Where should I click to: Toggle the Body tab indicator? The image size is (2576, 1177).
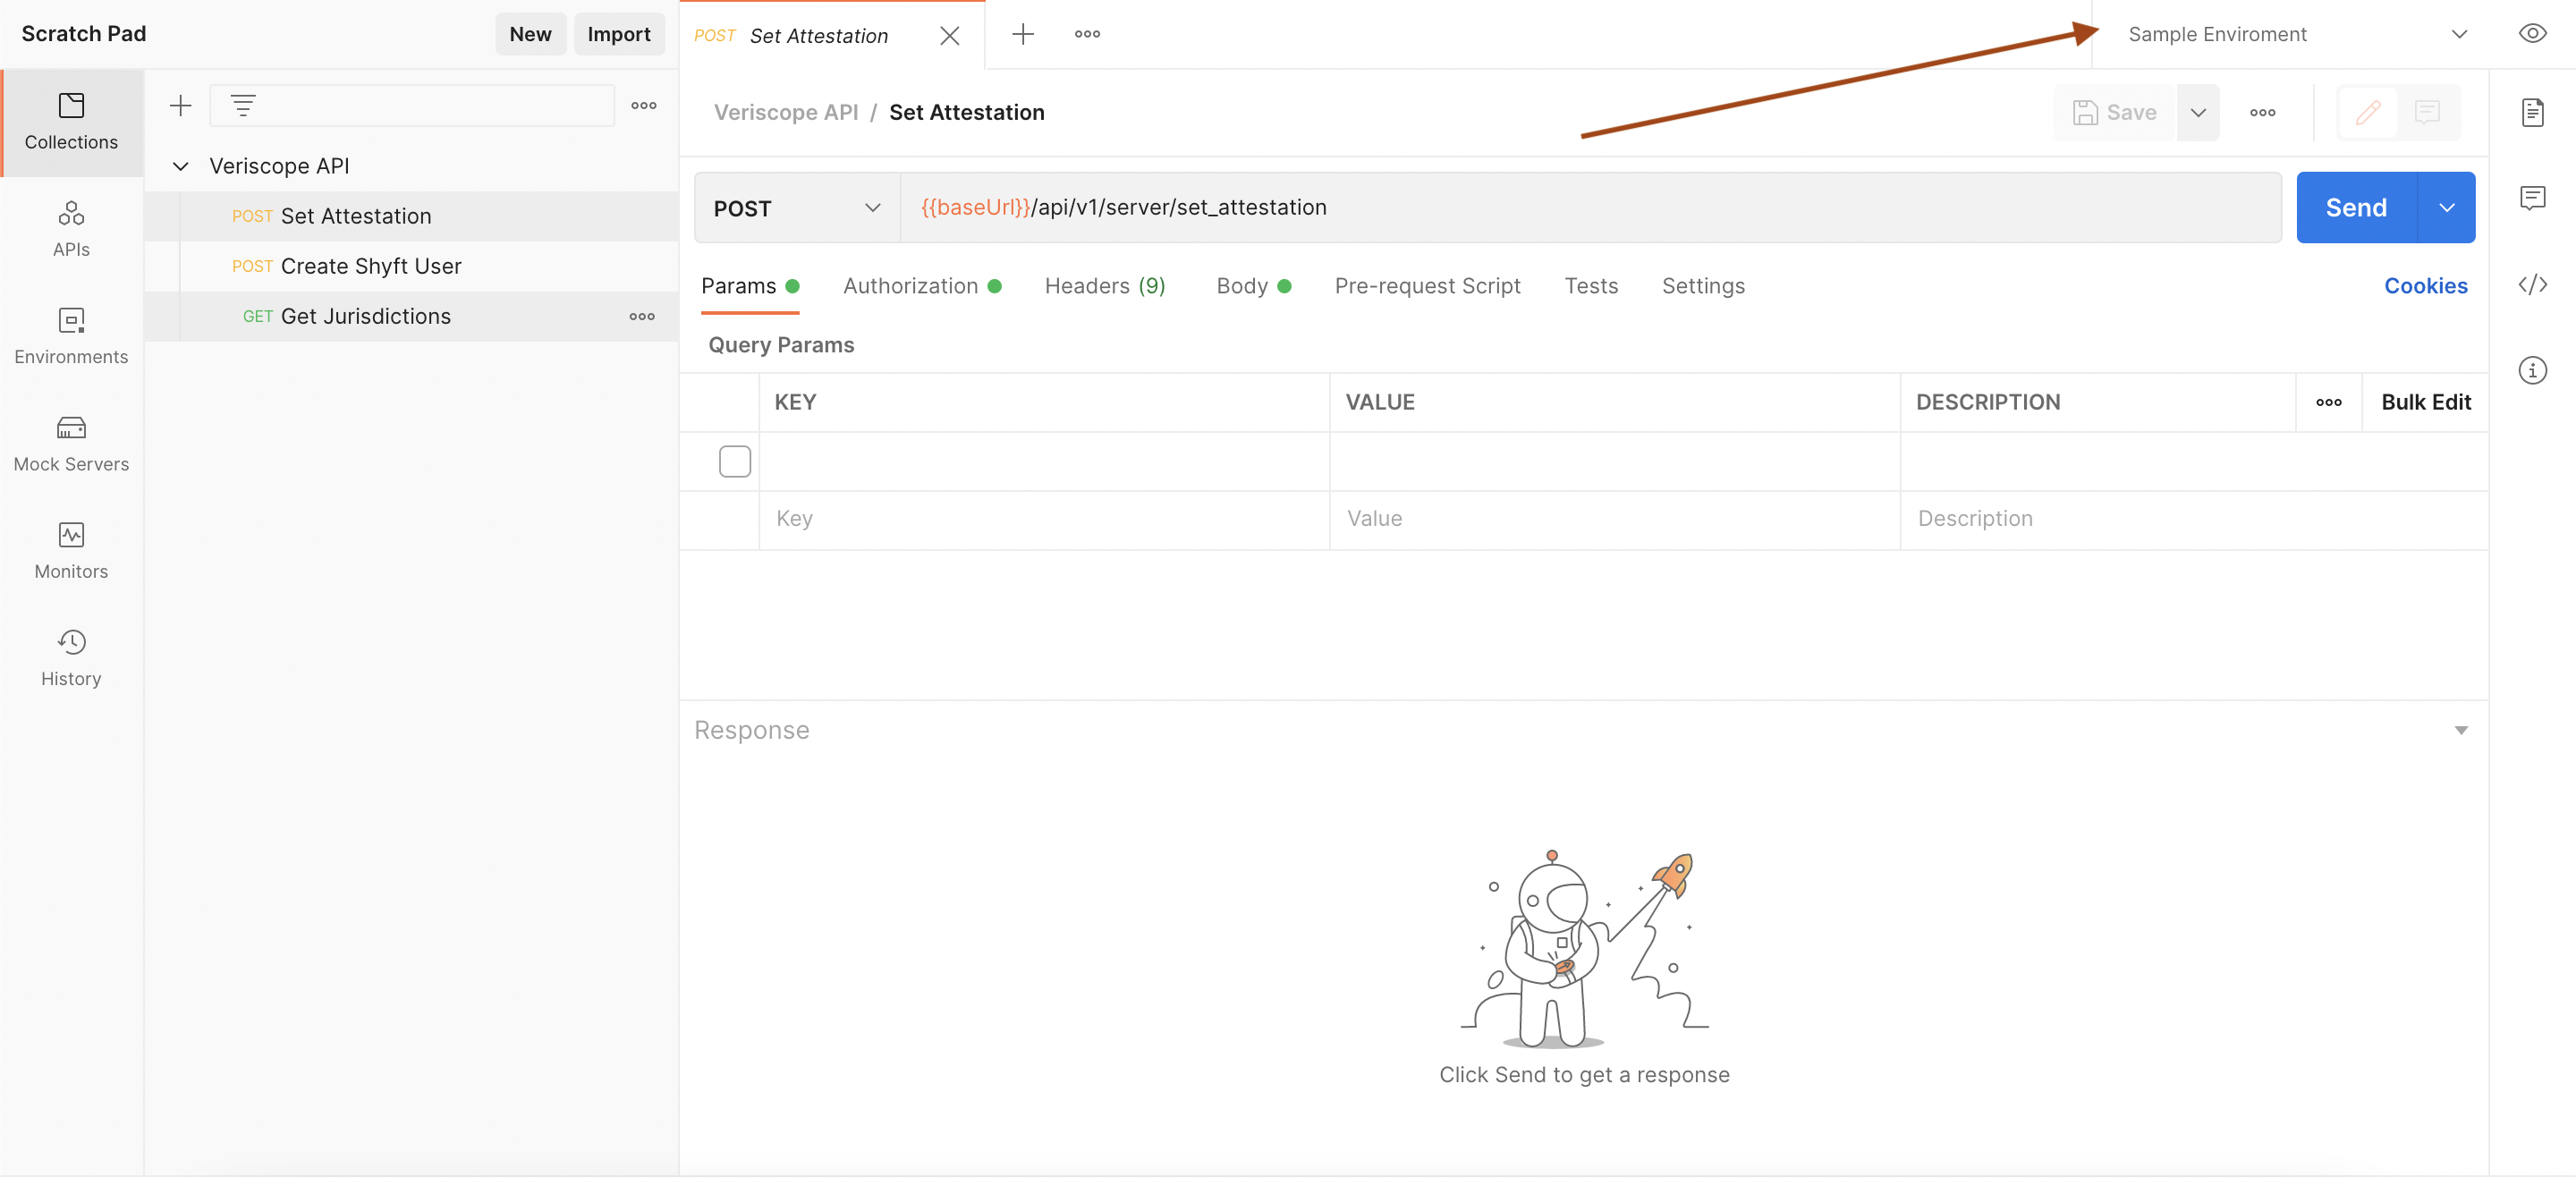pos(1286,286)
